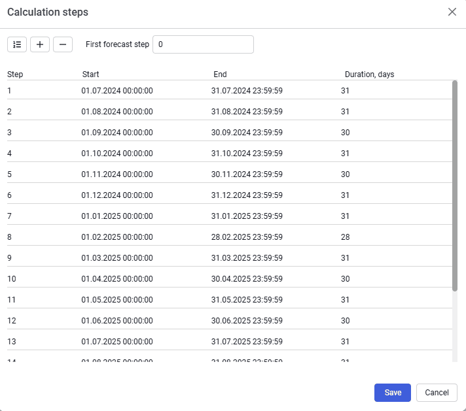The height and width of the screenshot is (411, 466).
Task: Select end 30.06.2025 23:59:59 cell
Action: pyautogui.click(x=247, y=321)
